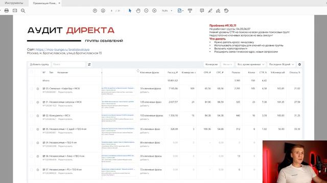Screen dimensions: 327x183
Task: Close the Презентация document tab
Action: (59, 3)
